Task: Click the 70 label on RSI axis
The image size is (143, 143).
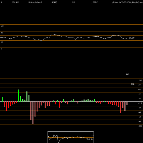Action: tap(2, 33)
